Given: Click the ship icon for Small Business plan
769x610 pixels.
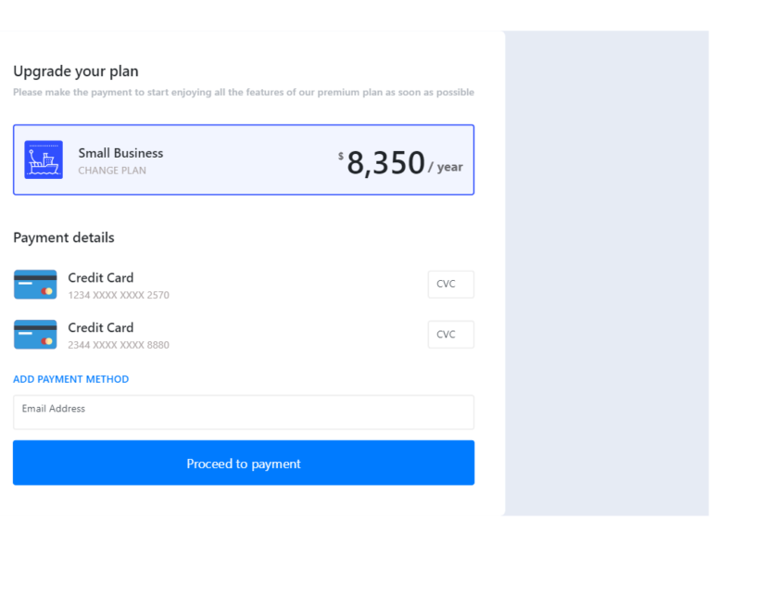Looking at the screenshot, I should [44, 159].
